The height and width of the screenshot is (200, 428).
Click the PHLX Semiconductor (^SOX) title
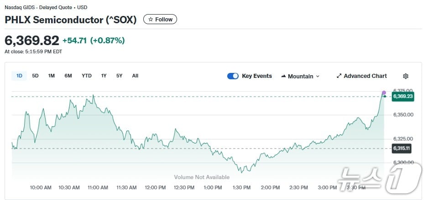coord(71,20)
